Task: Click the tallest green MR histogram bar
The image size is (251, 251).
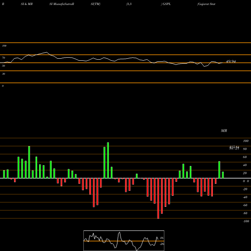Action: click(x=108, y=160)
